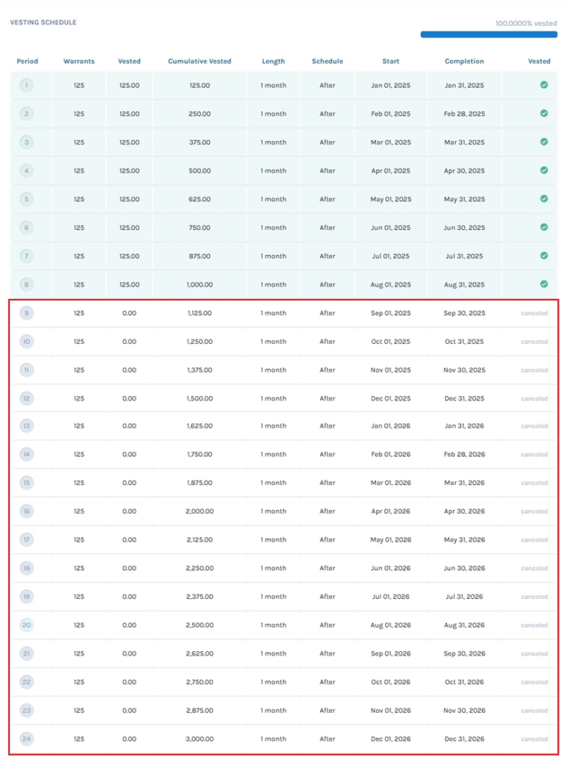Image resolution: width=569 pixels, height=757 pixels.
Task: Click the period 9 number badge
Action: pyautogui.click(x=27, y=313)
